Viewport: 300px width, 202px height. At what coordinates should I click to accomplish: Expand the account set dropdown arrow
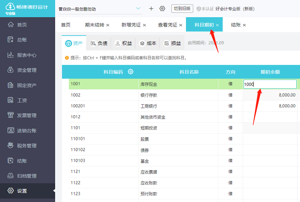coord(138,8)
